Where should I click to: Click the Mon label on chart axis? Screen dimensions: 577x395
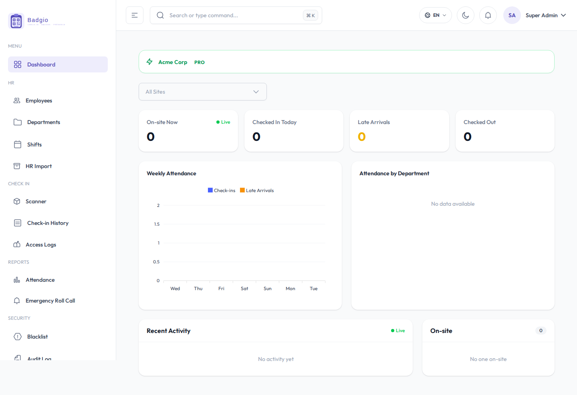(291, 289)
